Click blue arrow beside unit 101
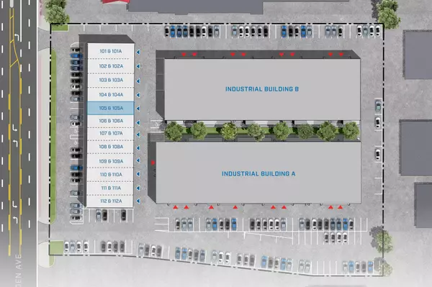This screenshot has width=432, height=287. 138,52
